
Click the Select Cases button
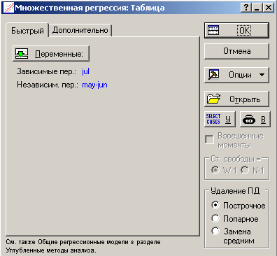coord(220,119)
